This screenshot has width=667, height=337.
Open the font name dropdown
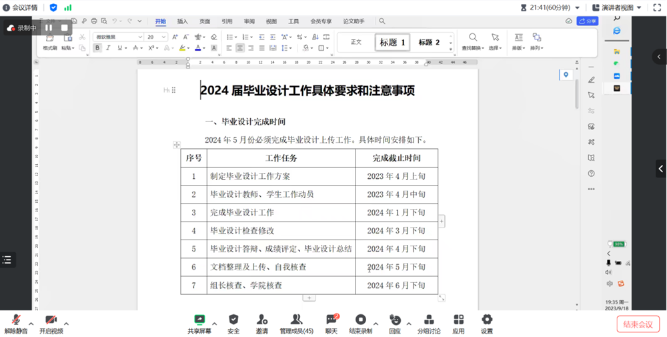140,37
